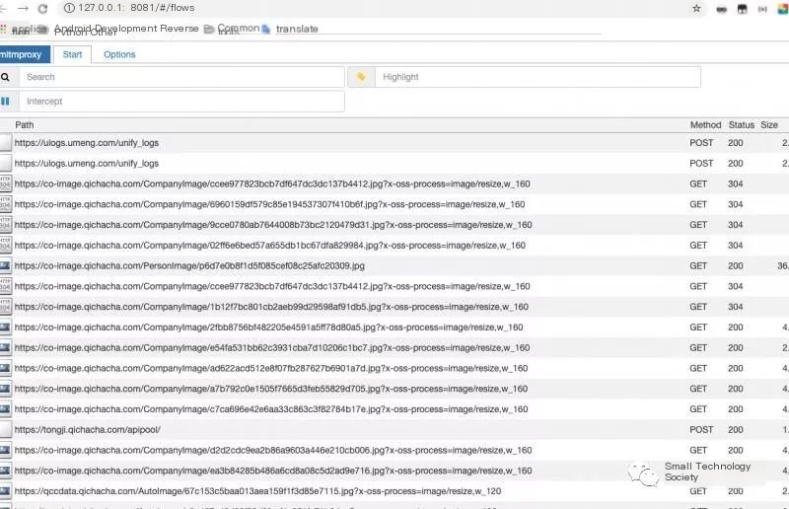Screen dimensions: 789x509
Task: Focus the Search filter field
Action: click(x=181, y=77)
